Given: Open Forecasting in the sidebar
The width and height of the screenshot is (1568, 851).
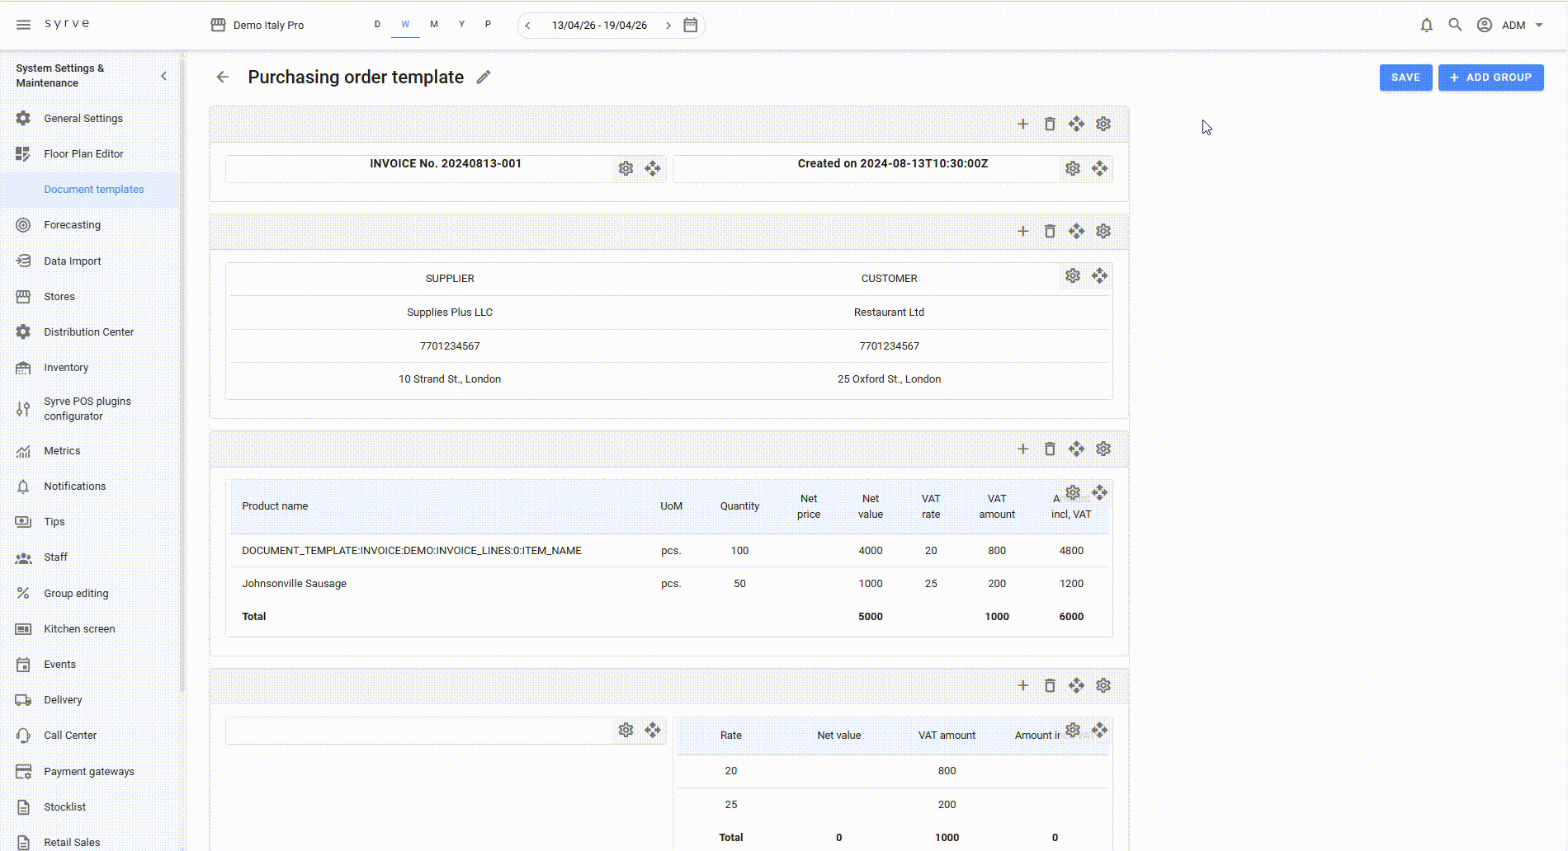Looking at the screenshot, I should click(x=89, y=225).
